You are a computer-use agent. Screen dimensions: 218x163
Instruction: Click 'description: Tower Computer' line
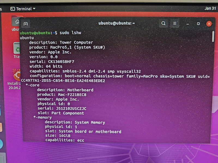click(x=61, y=42)
